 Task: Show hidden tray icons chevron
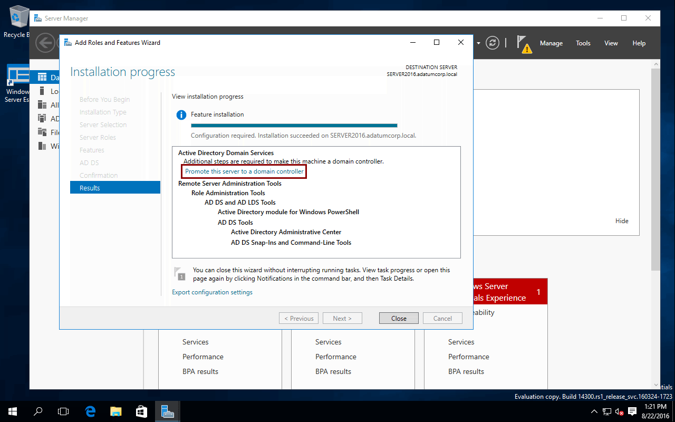pyautogui.click(x=594, y=411)
